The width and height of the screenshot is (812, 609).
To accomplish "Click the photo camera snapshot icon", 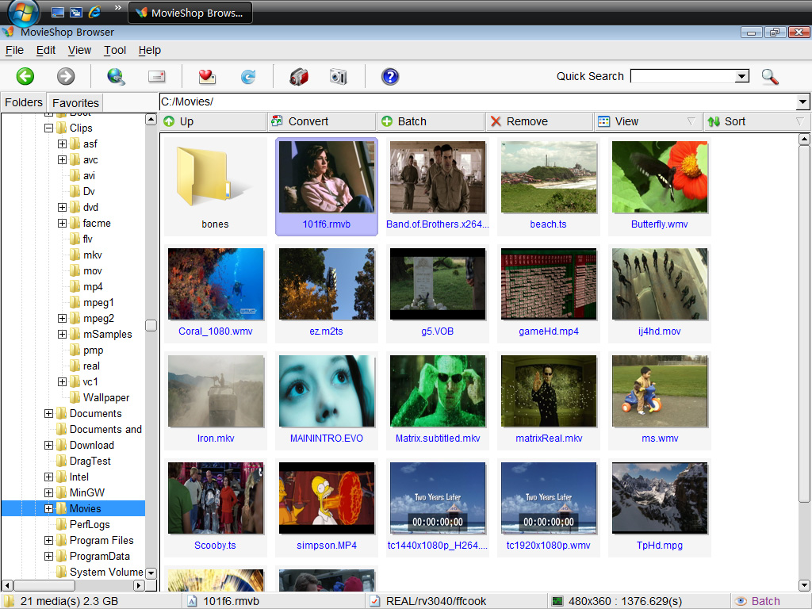I will point(339,76).
